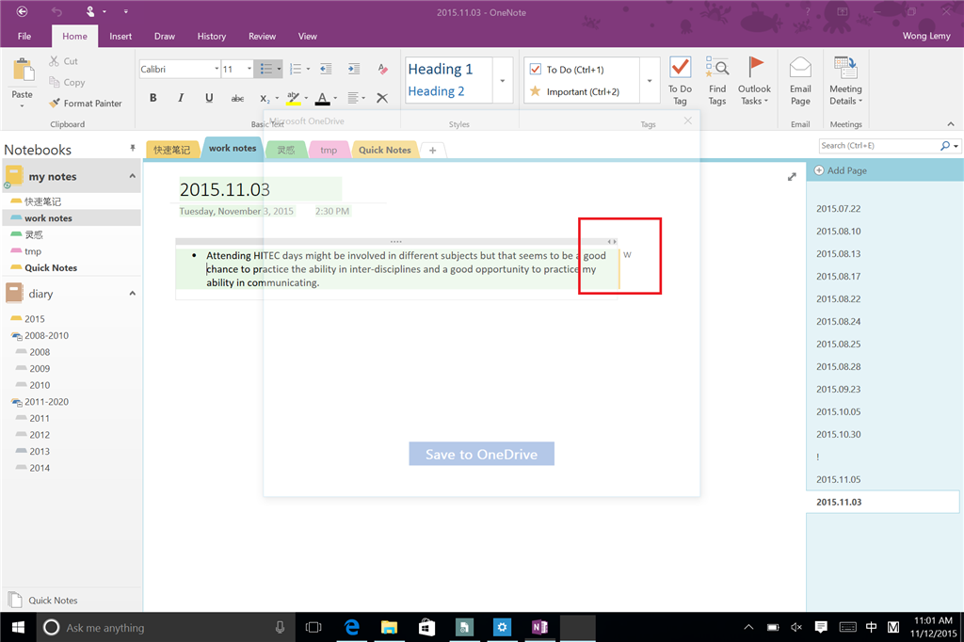964x642 pixels.
Task: Apply text highlight color
Action: (x=295, y=97)
